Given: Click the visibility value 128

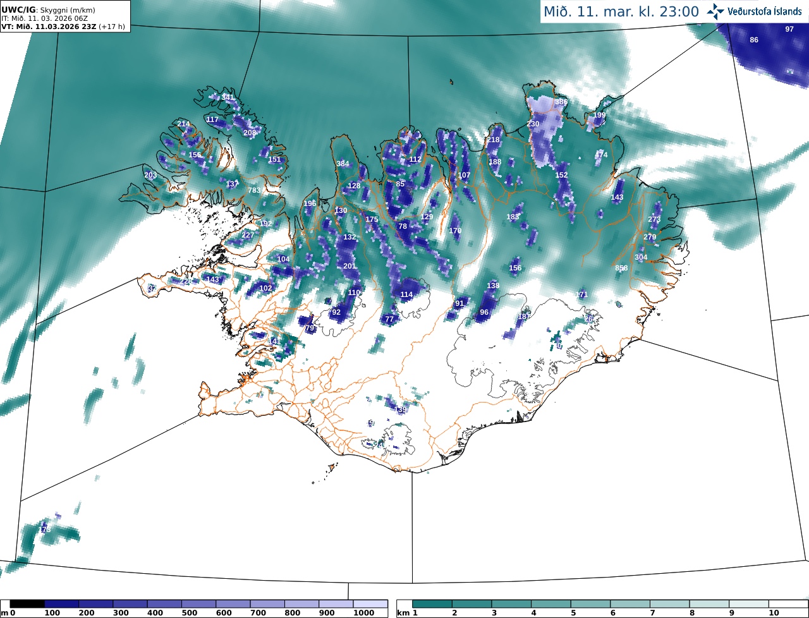Looking at the screenshot, I should (354, 186).
